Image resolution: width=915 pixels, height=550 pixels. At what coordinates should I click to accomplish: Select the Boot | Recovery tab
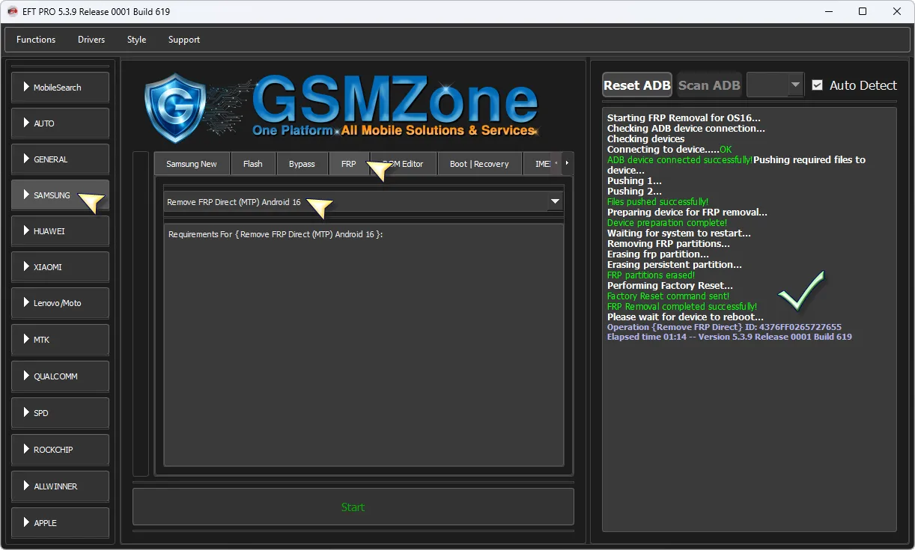pos(478,164)
